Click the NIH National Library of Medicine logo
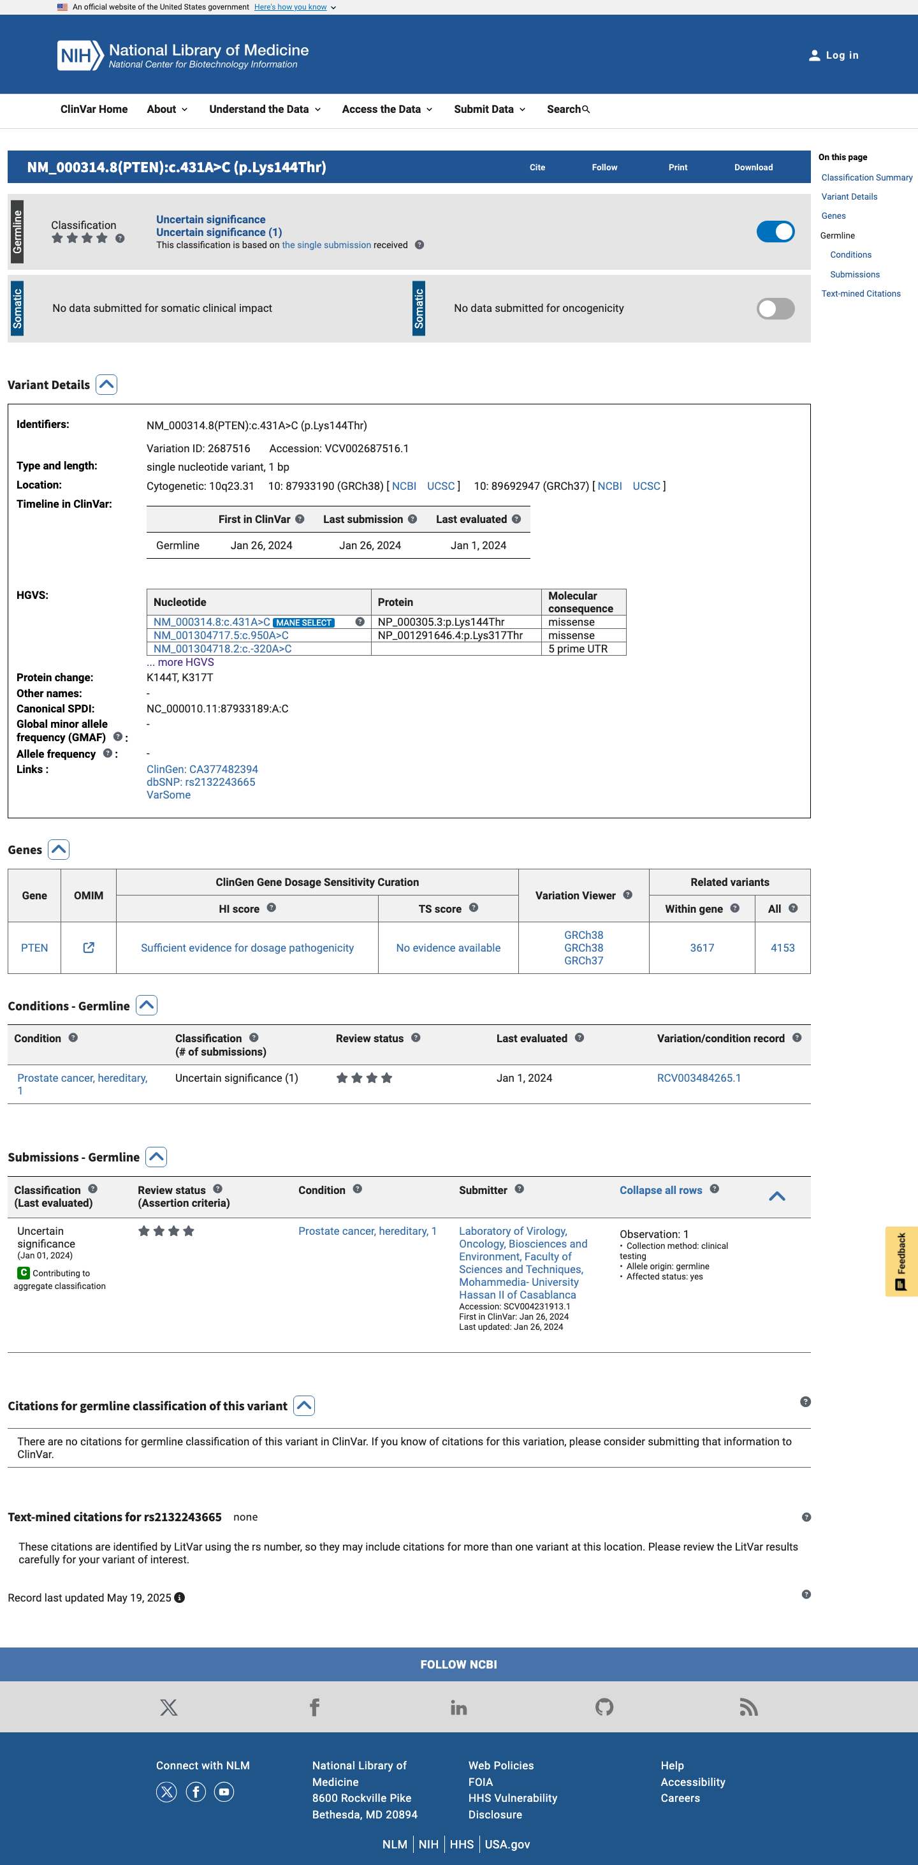The image size is (918, 1865). tap(183, 55)
